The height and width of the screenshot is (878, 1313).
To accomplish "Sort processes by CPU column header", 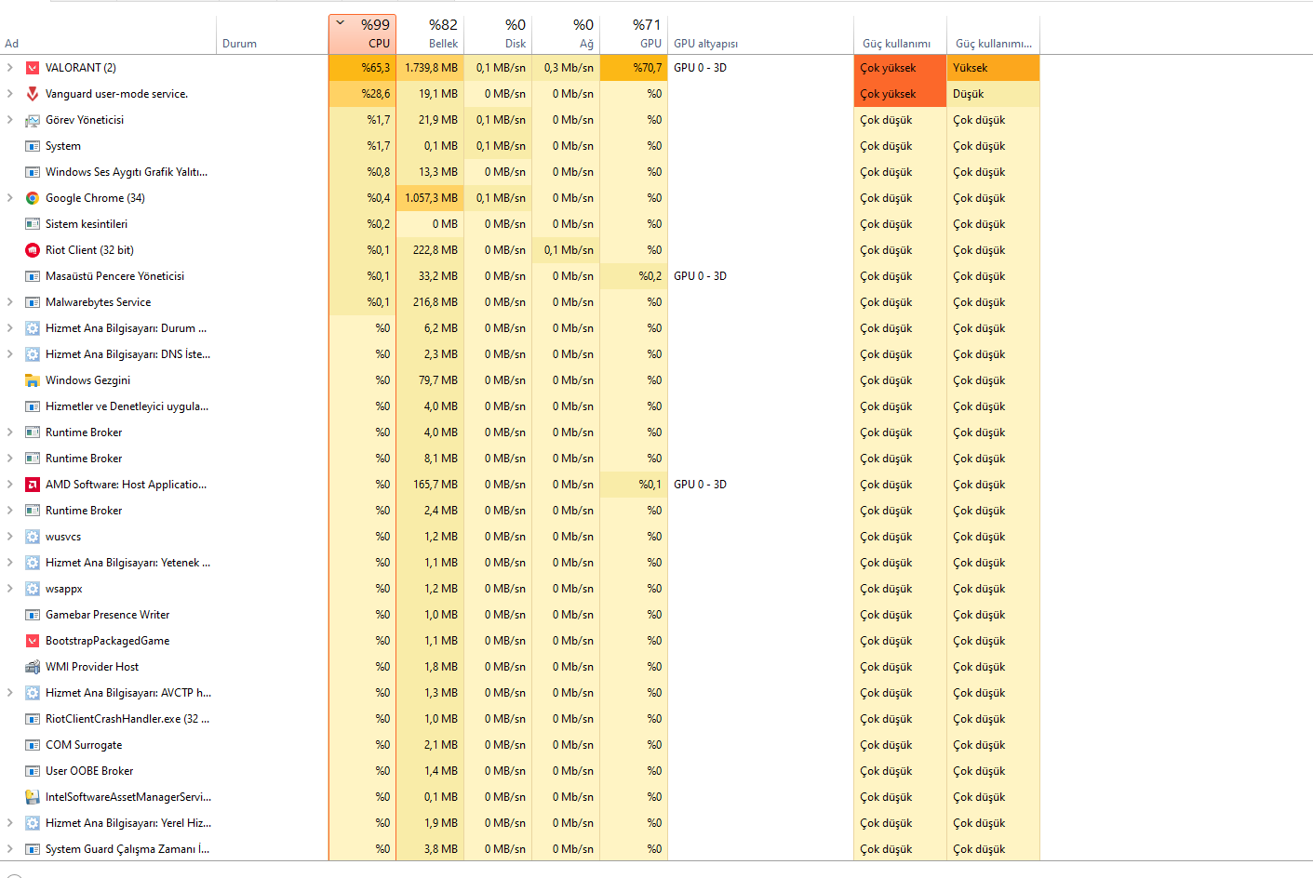I will (x=363, y=34).
